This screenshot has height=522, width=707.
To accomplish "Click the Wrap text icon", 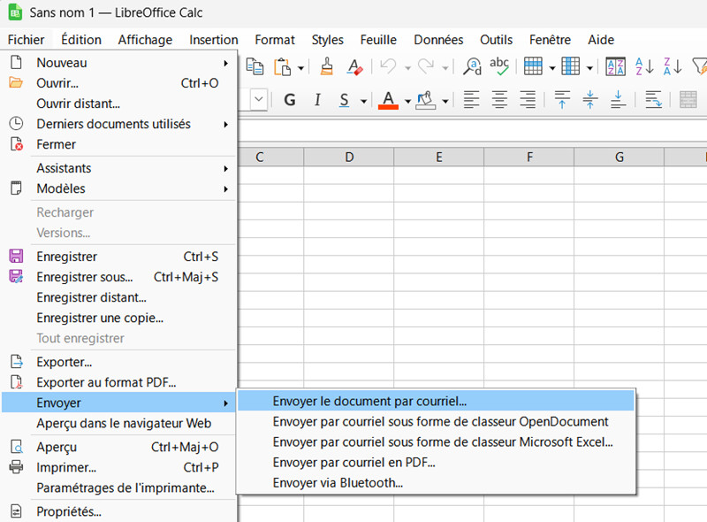I will [654, 100].
